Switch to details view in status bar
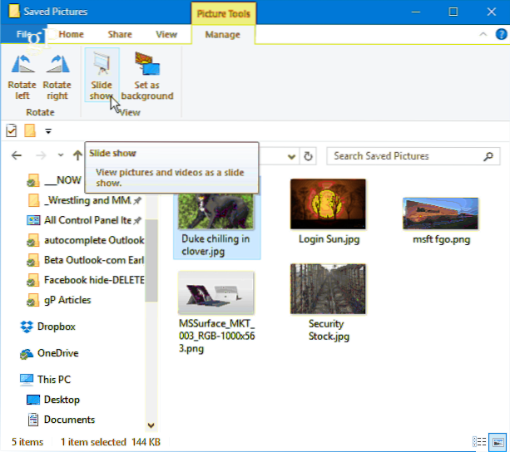Image resolution: width=510 pixels, height=452 pixels. click(479, 440)
